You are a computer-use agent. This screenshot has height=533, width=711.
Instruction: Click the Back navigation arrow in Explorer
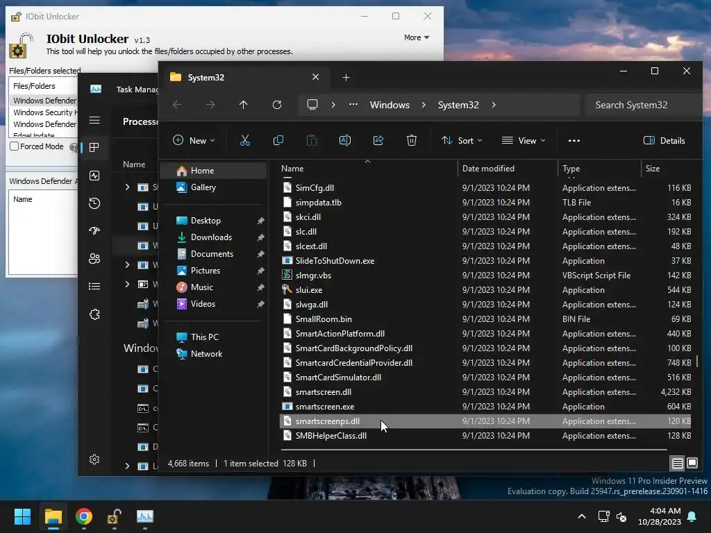177,105
